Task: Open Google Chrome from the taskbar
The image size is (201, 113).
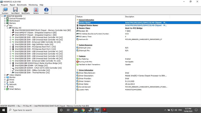Action: [x=83, y=110]
